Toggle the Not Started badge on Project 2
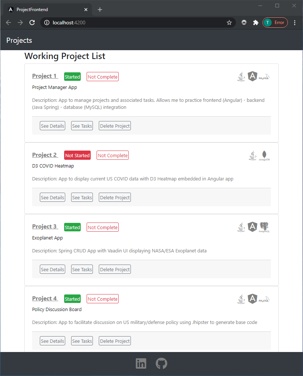 77,155
